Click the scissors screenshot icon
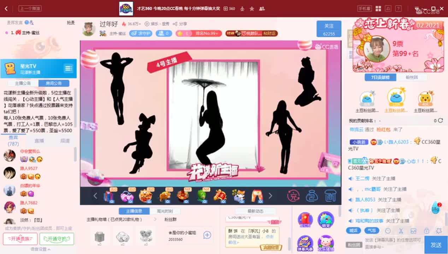This screenshot has width=448, height=254. coord(401,231)
